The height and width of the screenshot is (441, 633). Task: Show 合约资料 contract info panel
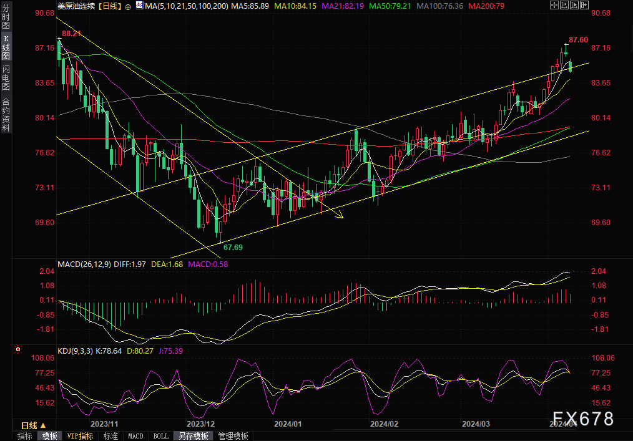6,114
